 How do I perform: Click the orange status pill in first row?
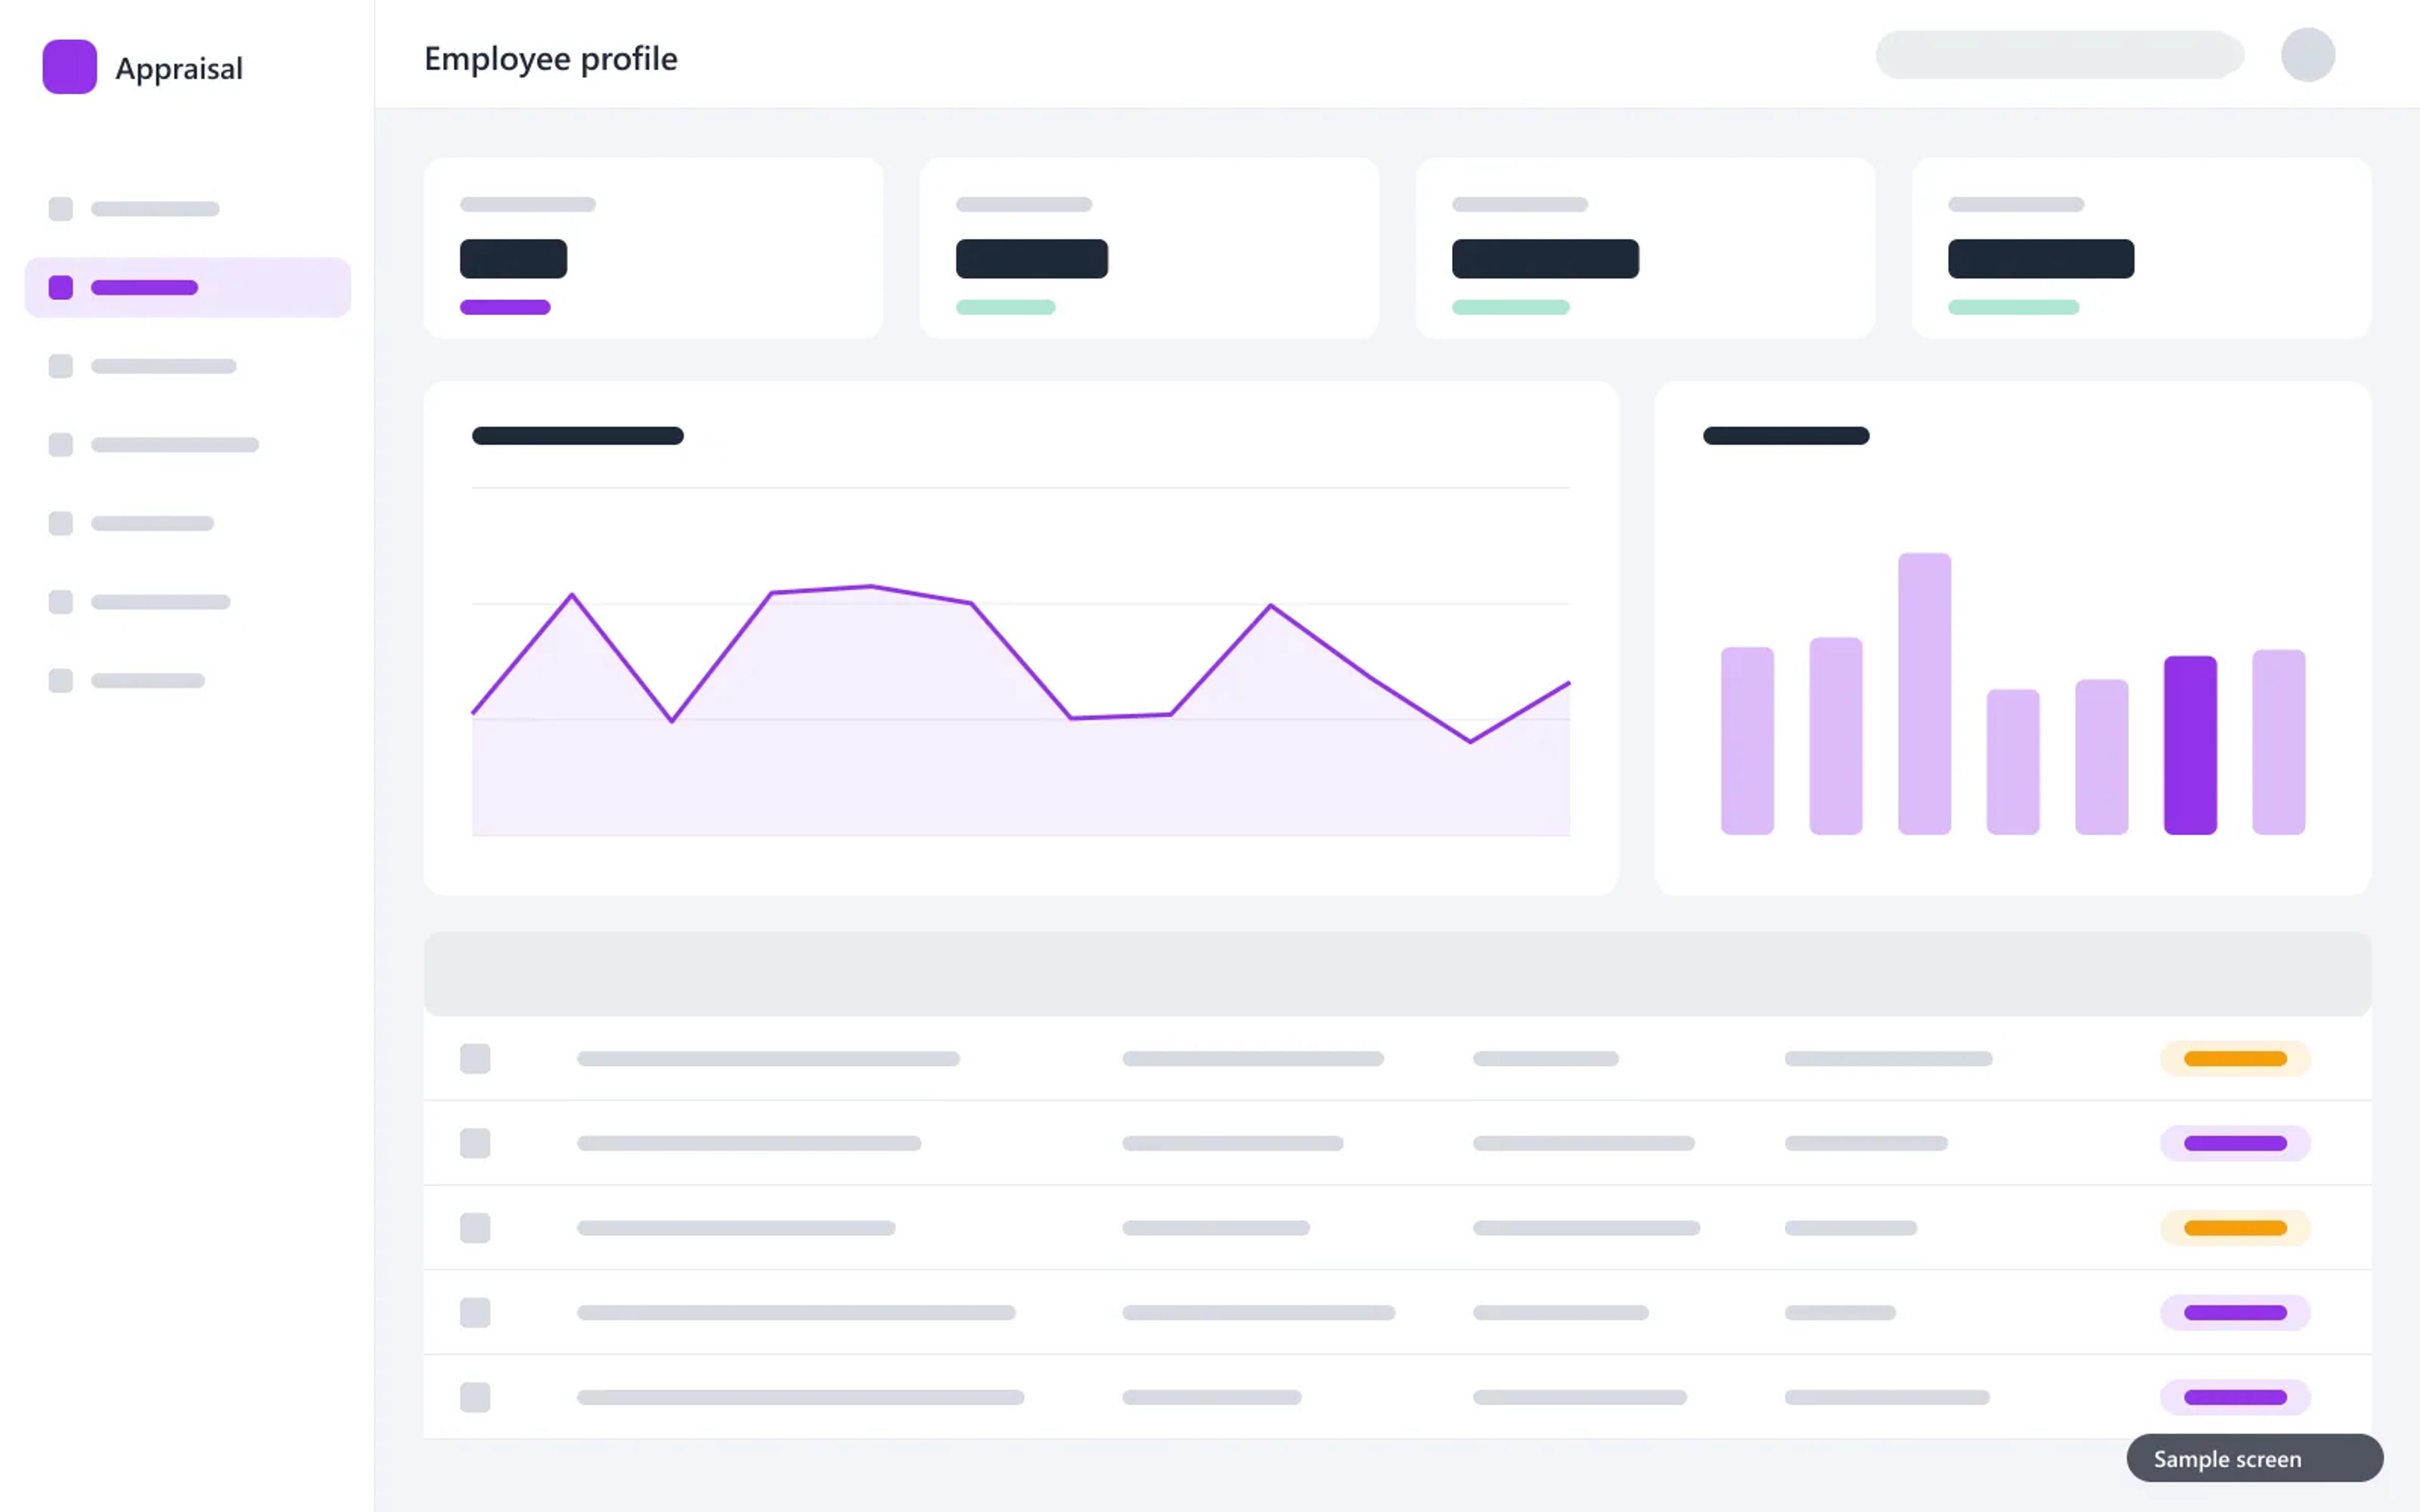point(2235,1059)
